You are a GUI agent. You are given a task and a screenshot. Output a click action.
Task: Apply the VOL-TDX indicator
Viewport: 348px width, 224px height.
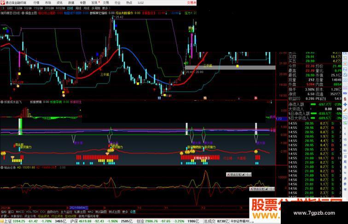(x=32, y=212)
